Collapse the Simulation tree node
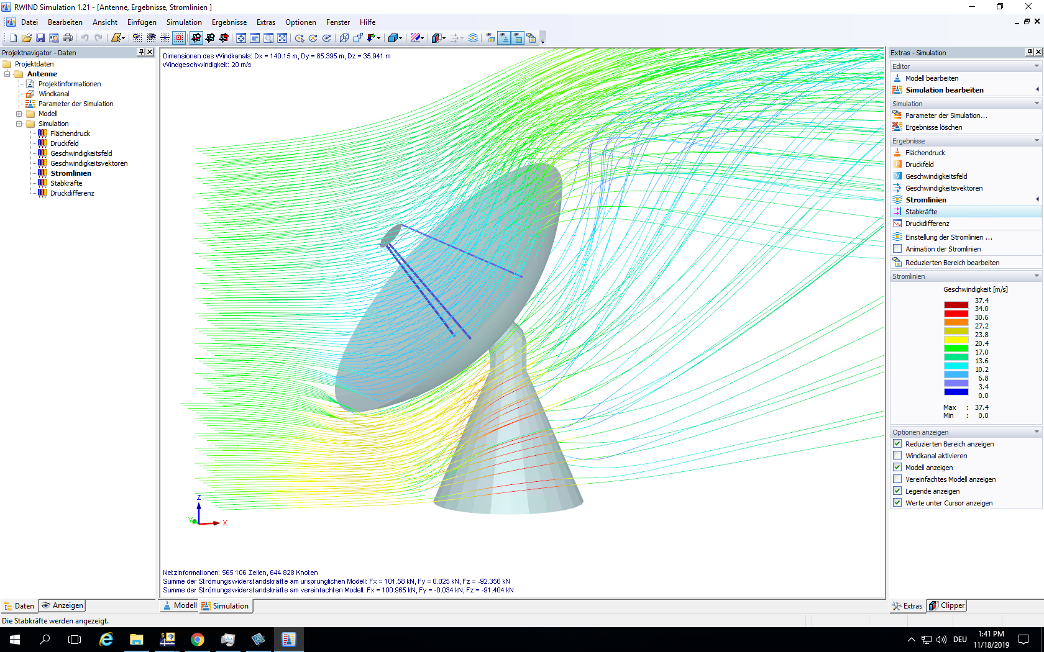 19,124
